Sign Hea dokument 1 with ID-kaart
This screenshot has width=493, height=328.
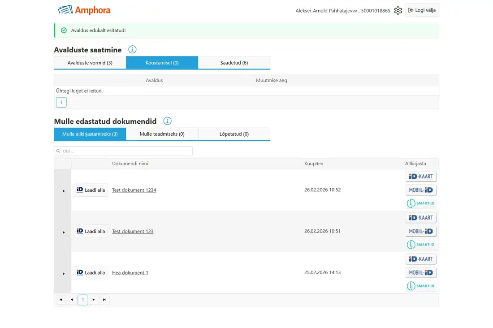421,259
